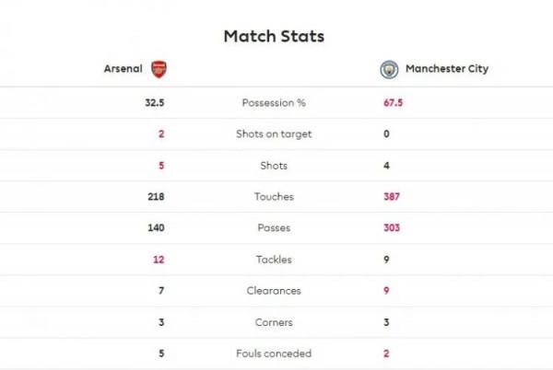
Task: Click Manchester City's 67.5 possession value
Action: tap(394, 102)
